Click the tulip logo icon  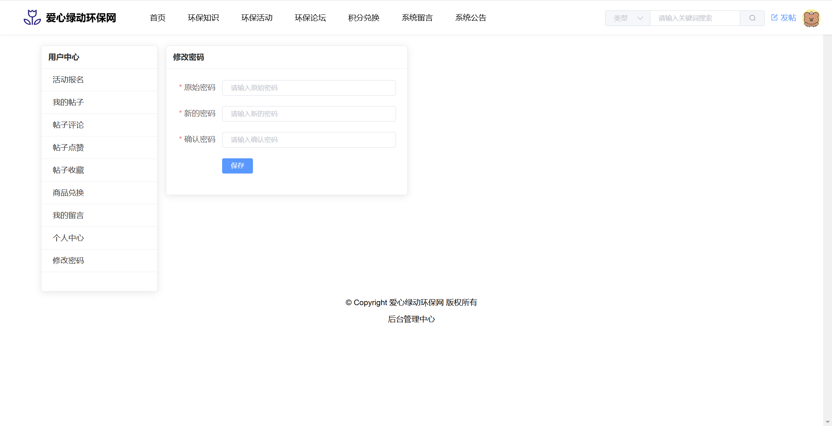click(32, 17)
